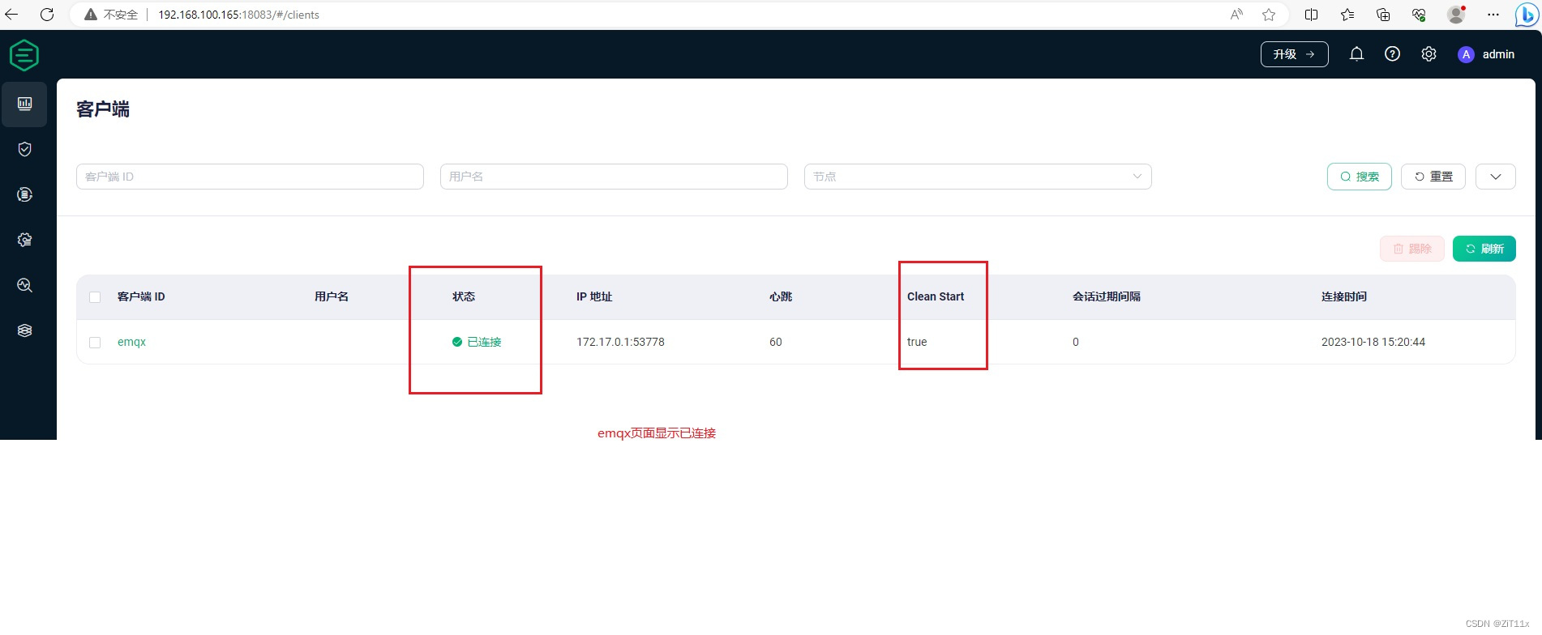The width and height of the screenshot is (1542, 635).
Task: Open browser favorites list icon
Action: pos(1347,15)
